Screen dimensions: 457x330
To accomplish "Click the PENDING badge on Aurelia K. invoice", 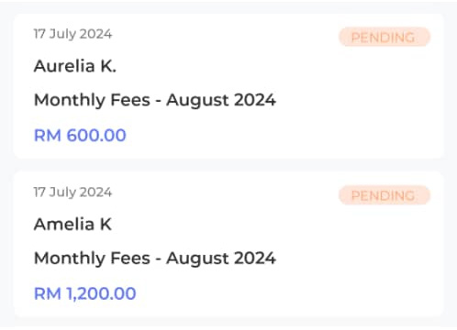I will (x=385, y=37).
